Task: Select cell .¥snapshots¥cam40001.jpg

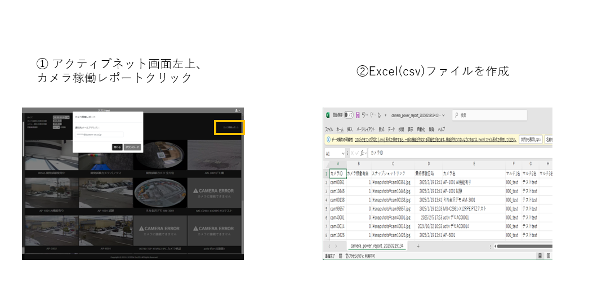Action: (393, 217)
